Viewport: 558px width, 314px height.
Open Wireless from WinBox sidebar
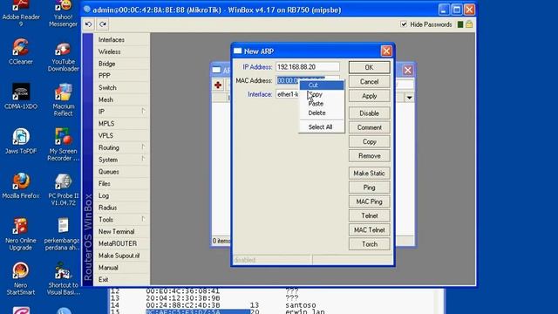[x=122, y=51]
